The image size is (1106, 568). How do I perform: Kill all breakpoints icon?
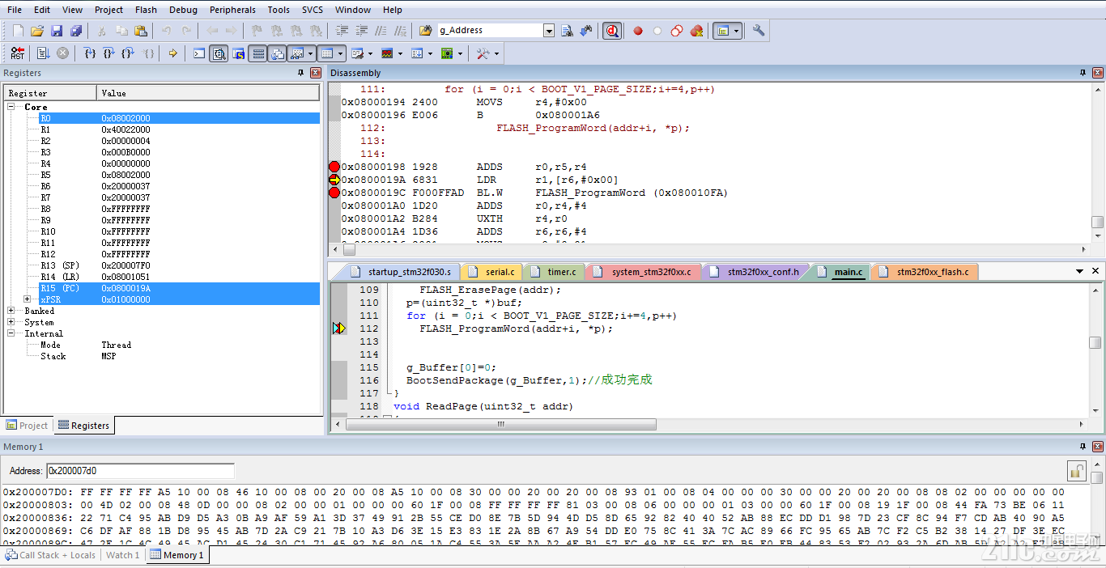coord(696,31)
